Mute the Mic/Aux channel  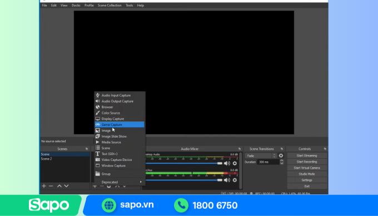point(227,180)
